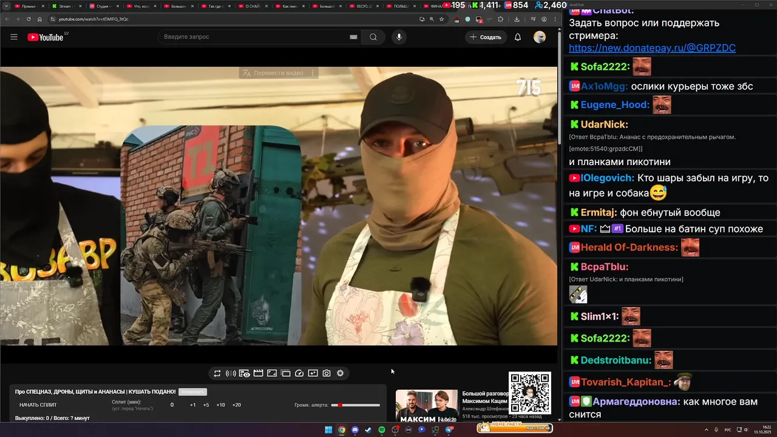
Task: Open the 'Большой разговор' recommended video thumbnail
Action: click(427, 406)
